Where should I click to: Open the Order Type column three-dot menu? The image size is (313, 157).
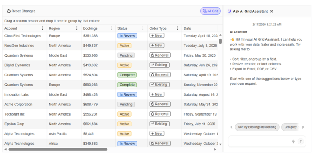[x=177, y=28]
